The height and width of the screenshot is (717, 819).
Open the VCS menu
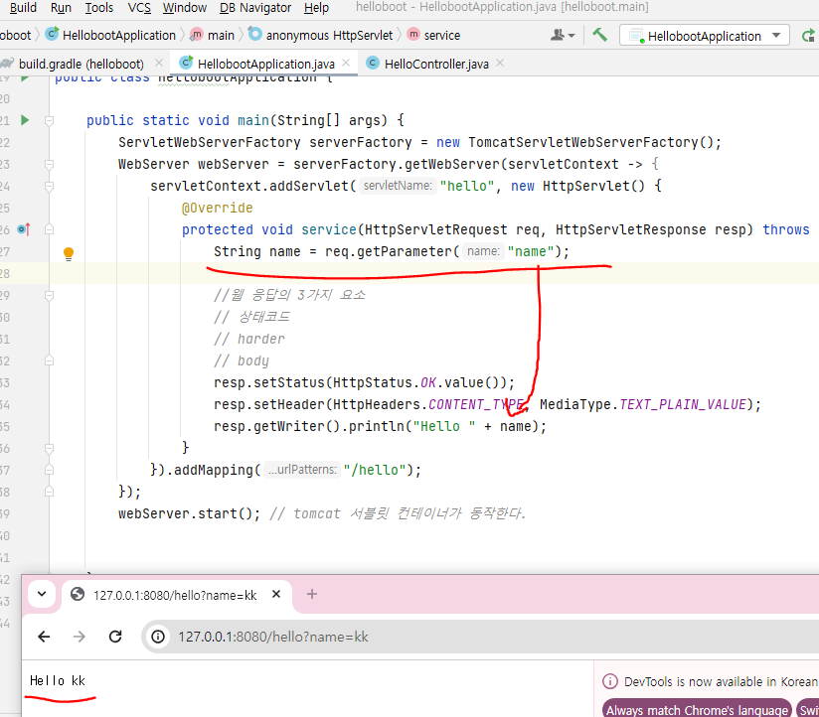(x=139, y=7)
